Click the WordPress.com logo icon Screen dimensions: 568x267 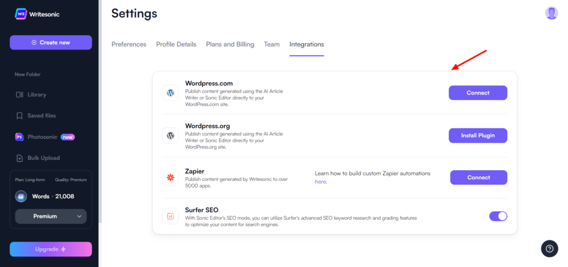[x=171, y=93]
